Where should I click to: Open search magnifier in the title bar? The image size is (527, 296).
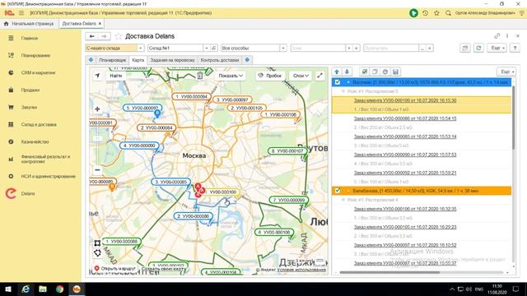point(448,13)
